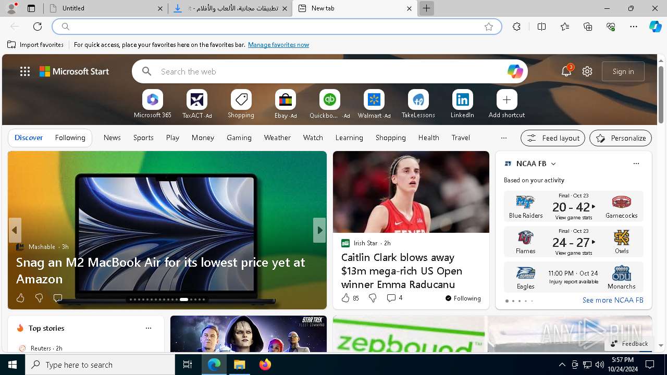Go to previous carousel story arrow
The height and width of the screenshot is (375, 667).
[15, 230]
